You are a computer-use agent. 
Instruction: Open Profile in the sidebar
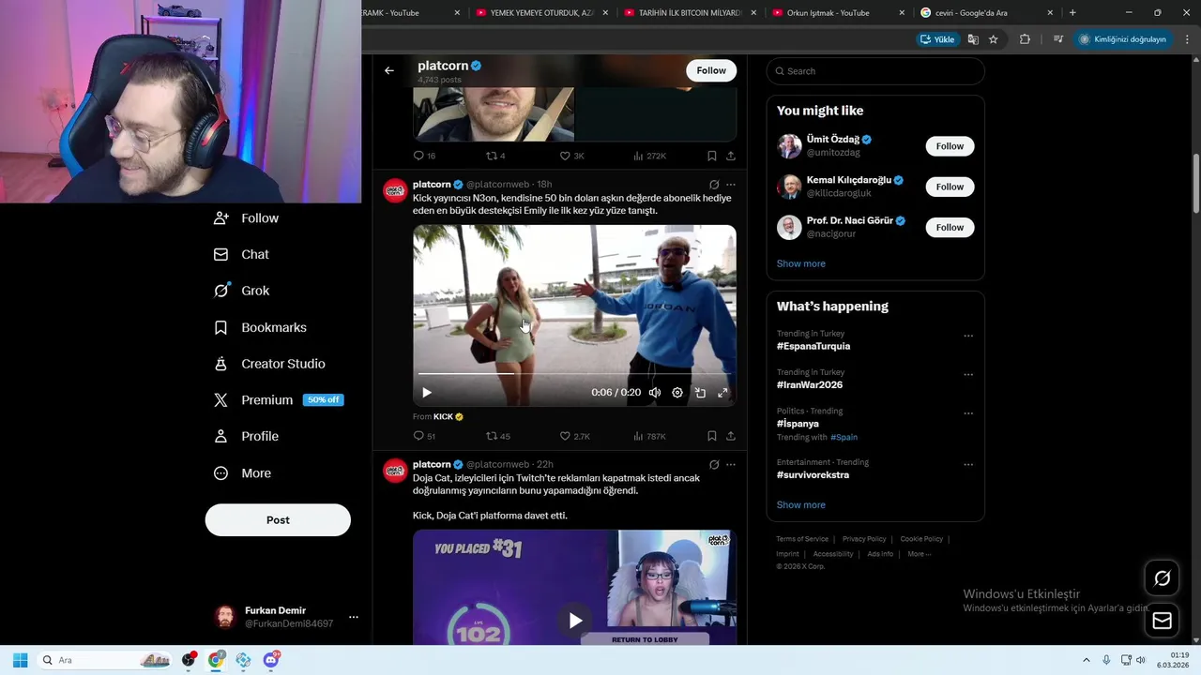coord(247,436)
